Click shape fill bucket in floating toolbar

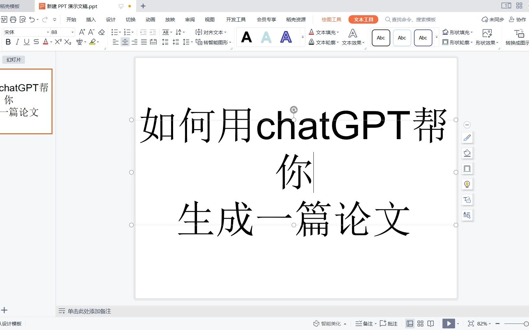(467, 153)
